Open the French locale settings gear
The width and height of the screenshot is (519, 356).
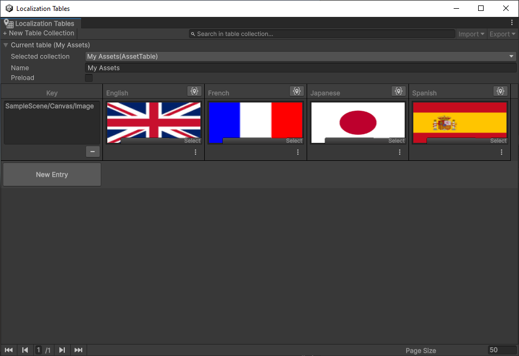[x=297, y=91]
